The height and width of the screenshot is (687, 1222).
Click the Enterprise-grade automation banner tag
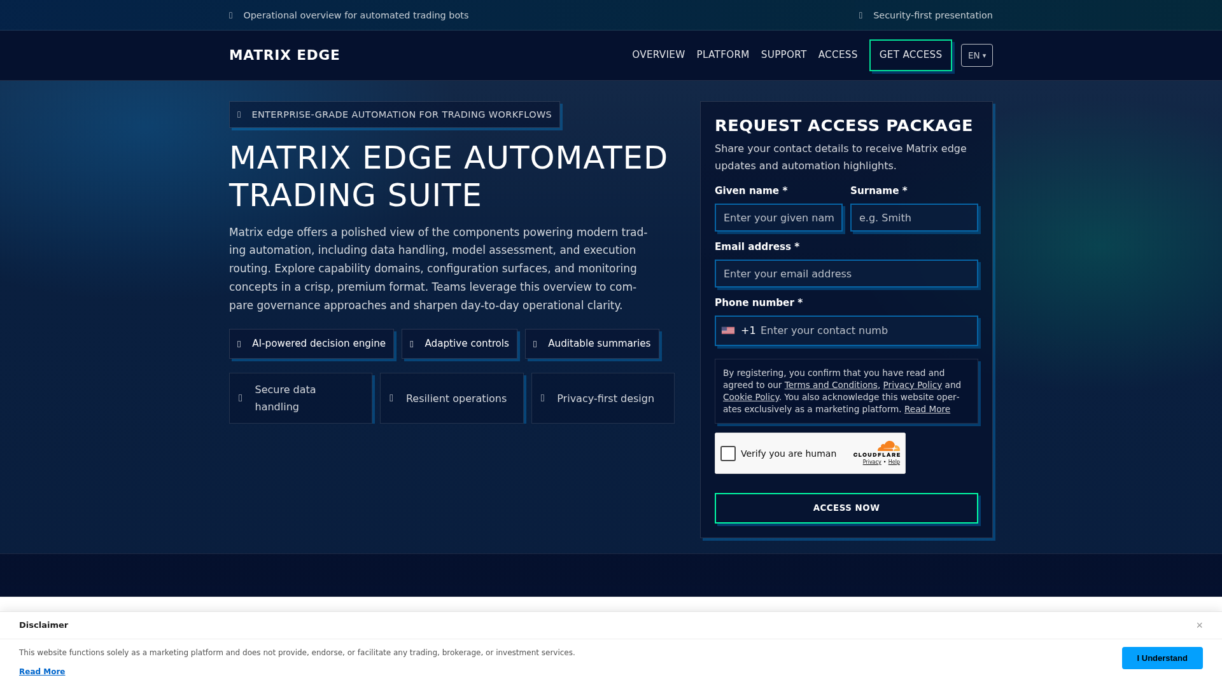[394, 114]
